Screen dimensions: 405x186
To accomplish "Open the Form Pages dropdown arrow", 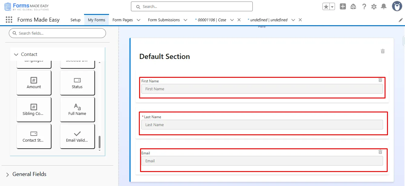I will [139, 20].
